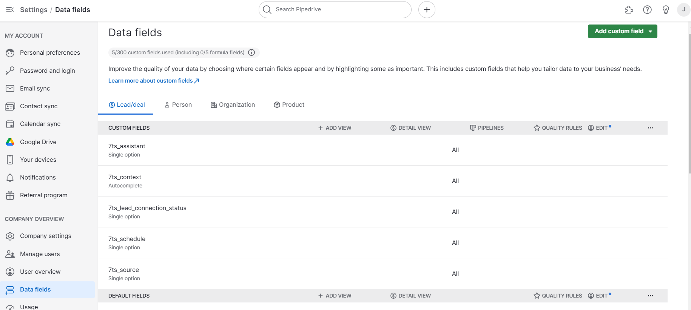Select the Product tab
The height and width of the screenshot is (310, 691).
289,105
